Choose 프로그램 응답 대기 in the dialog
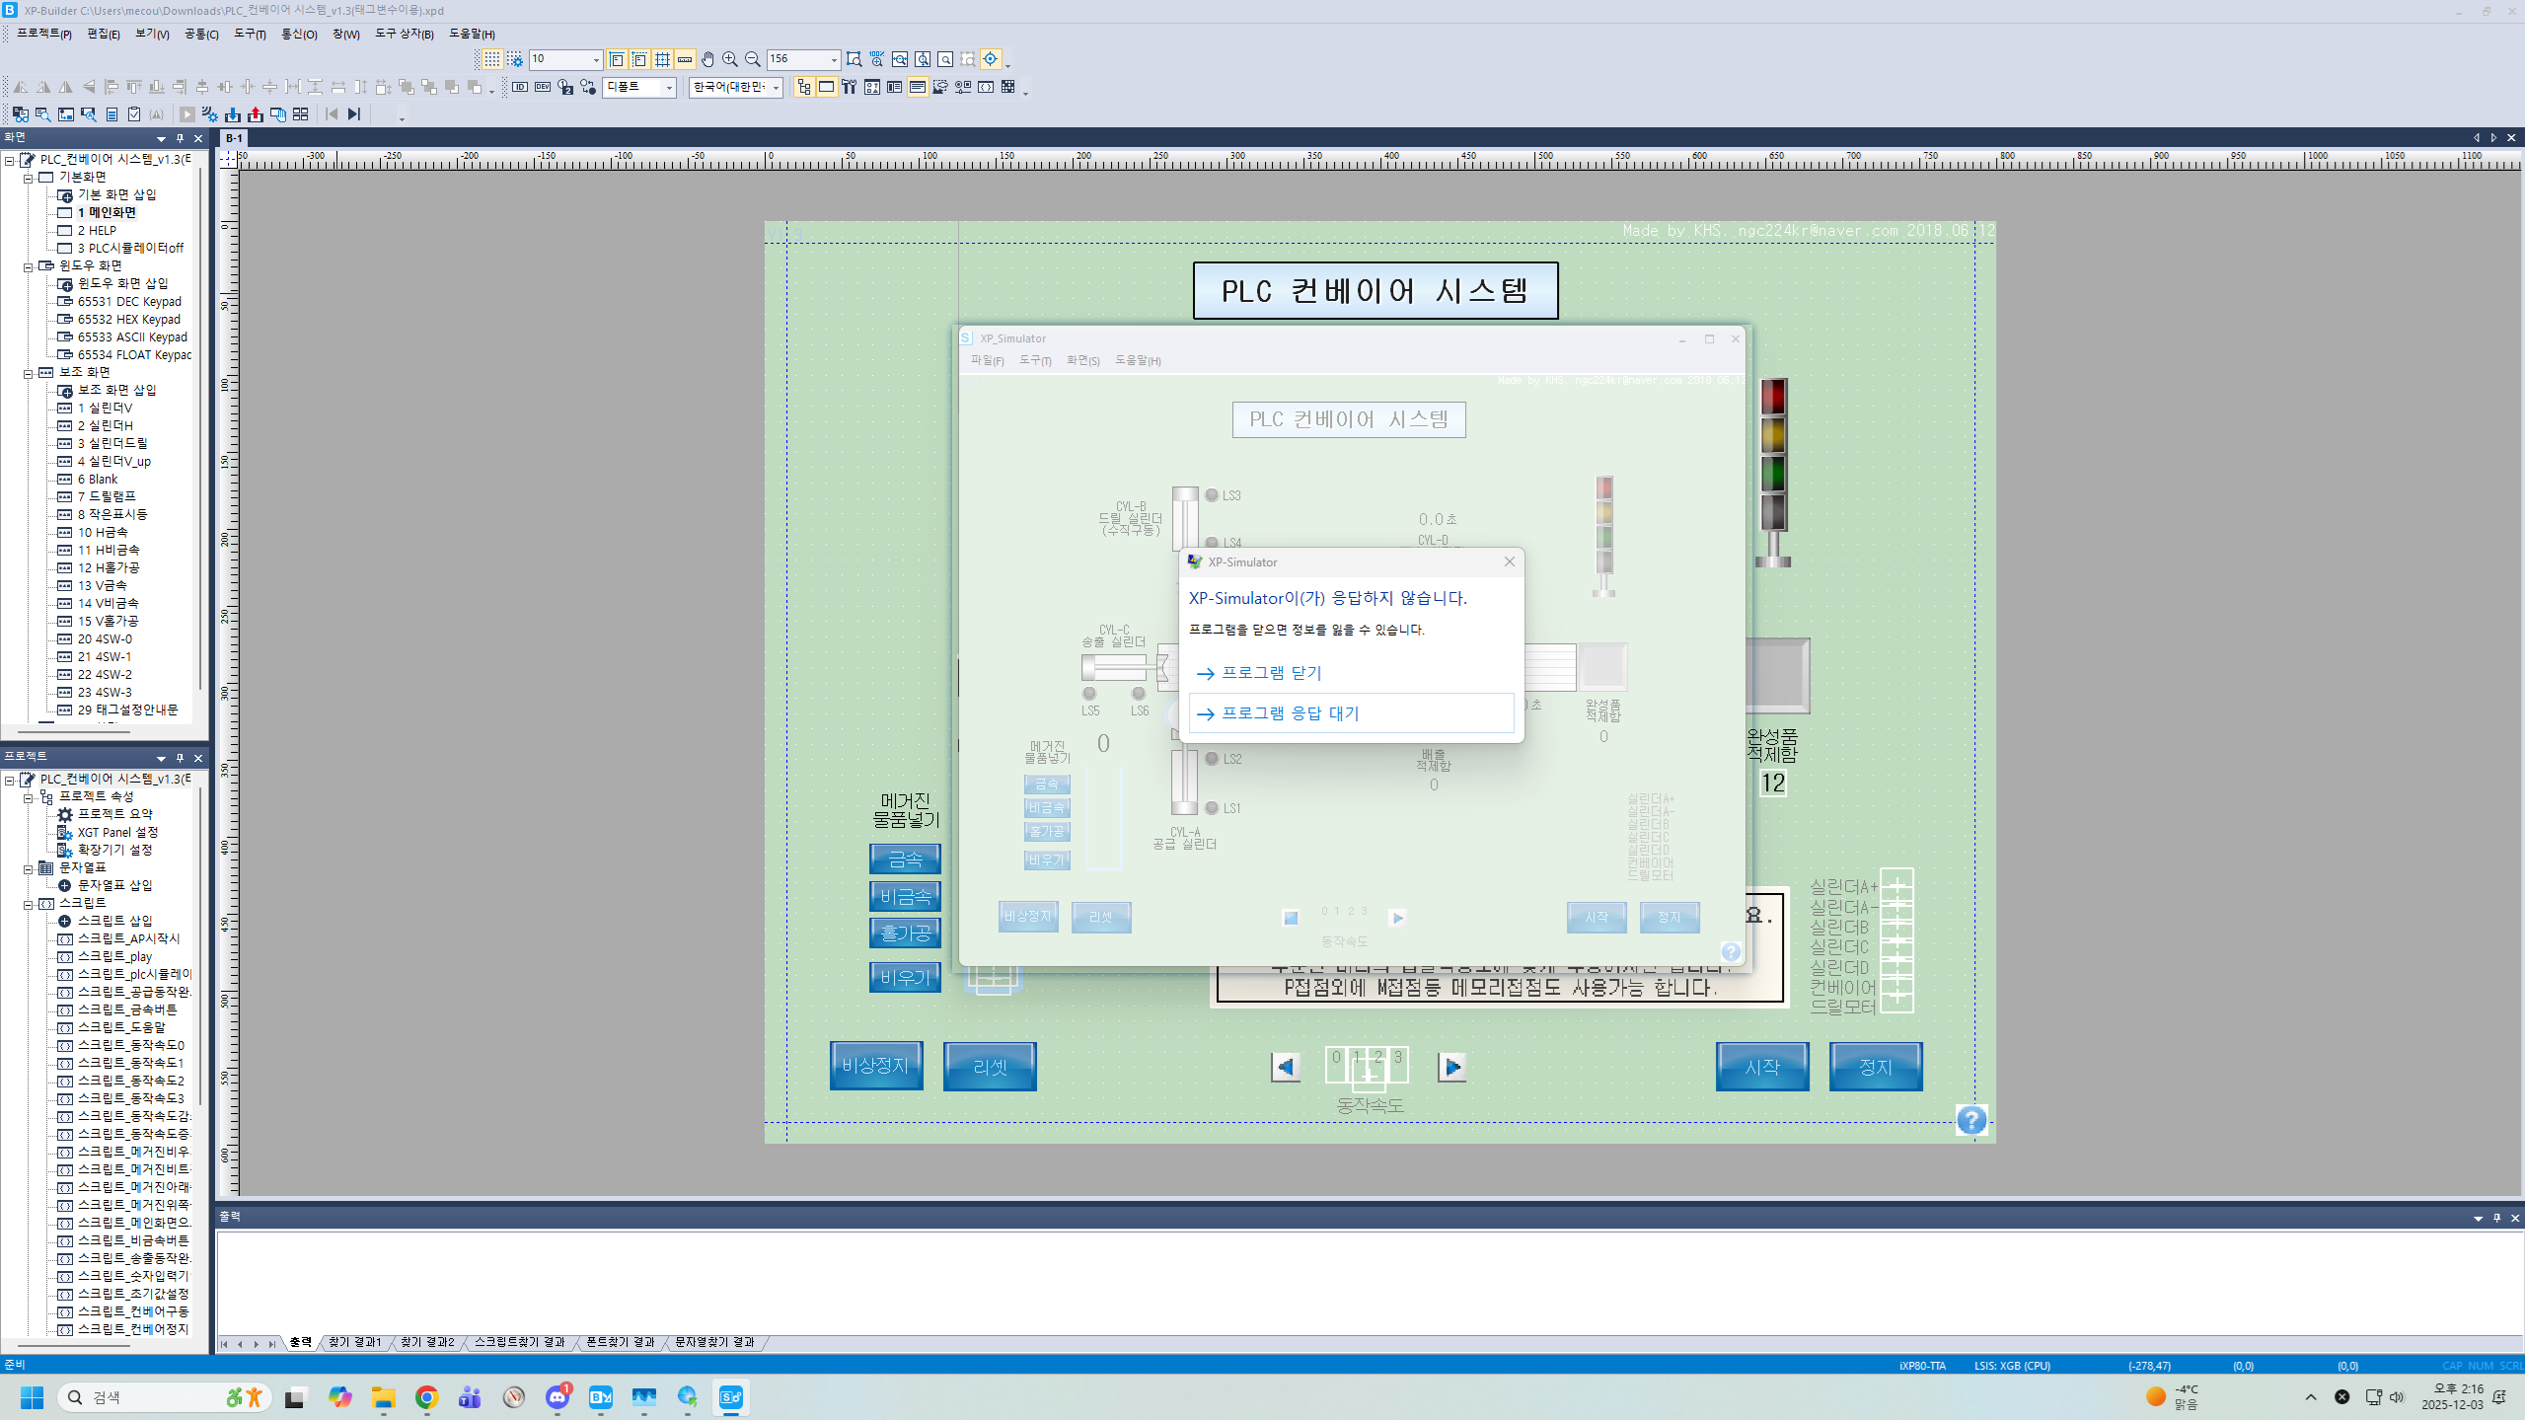 [x=1351, y=712]
